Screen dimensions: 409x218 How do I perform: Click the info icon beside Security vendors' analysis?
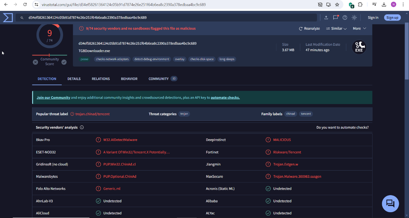coord(82,128)
